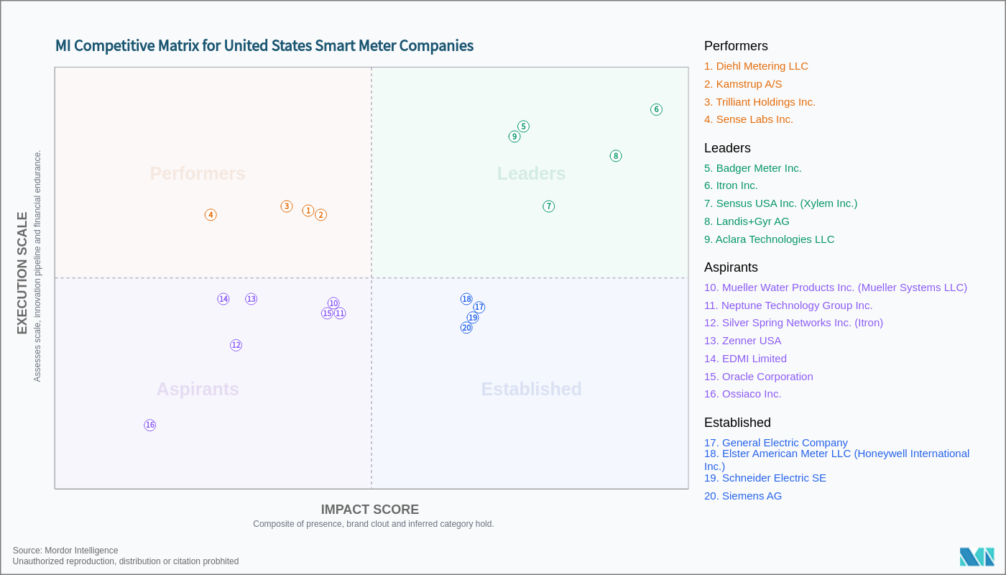Select the Sense Labs marker numbered 4
The height and width of the screenshot is (575, 1006).
(211, 215)
